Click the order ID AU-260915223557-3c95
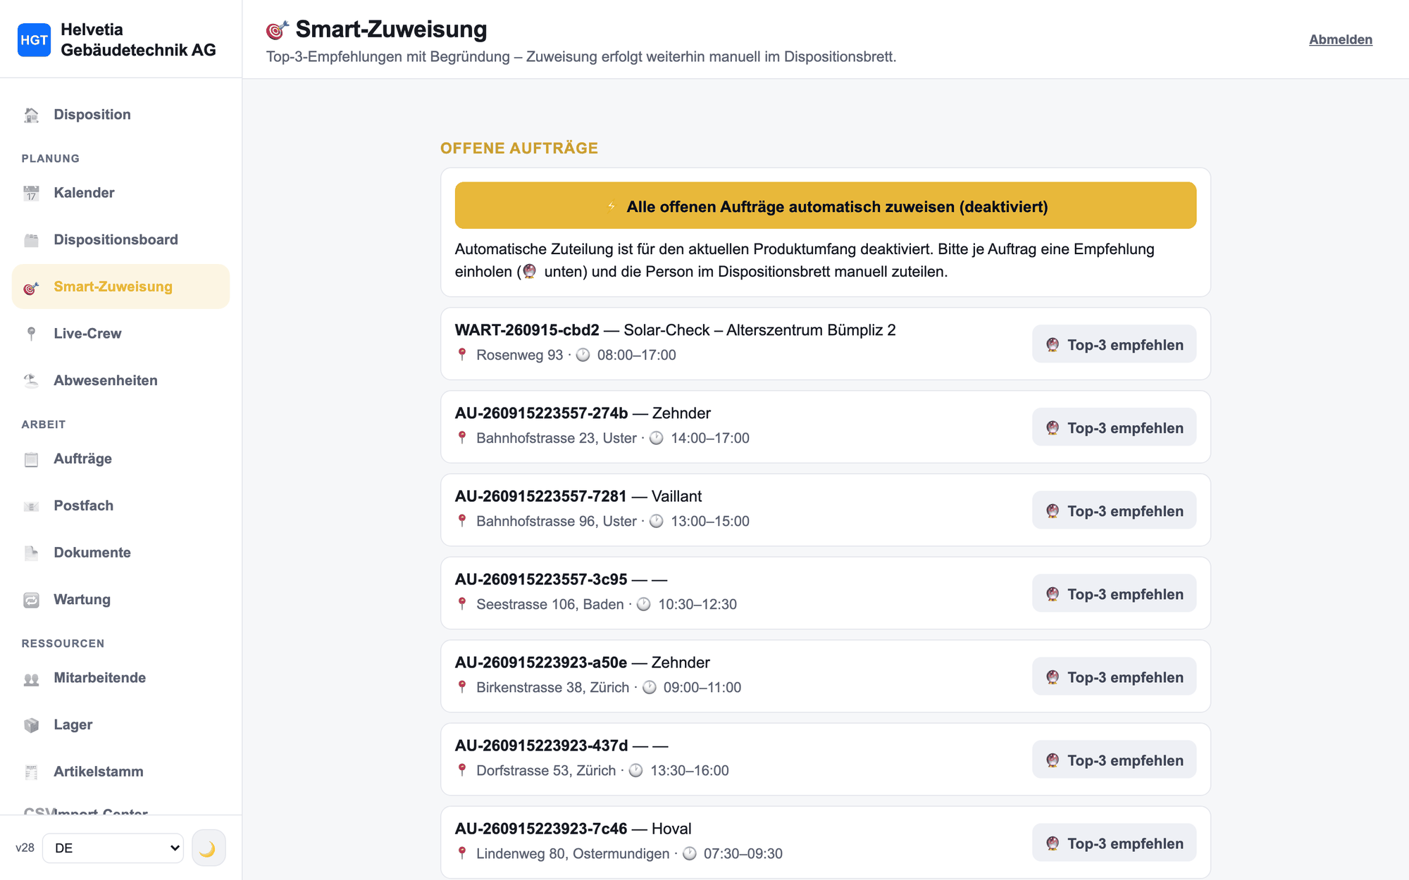Screen dimensions: 1409x880 [541, 579]
